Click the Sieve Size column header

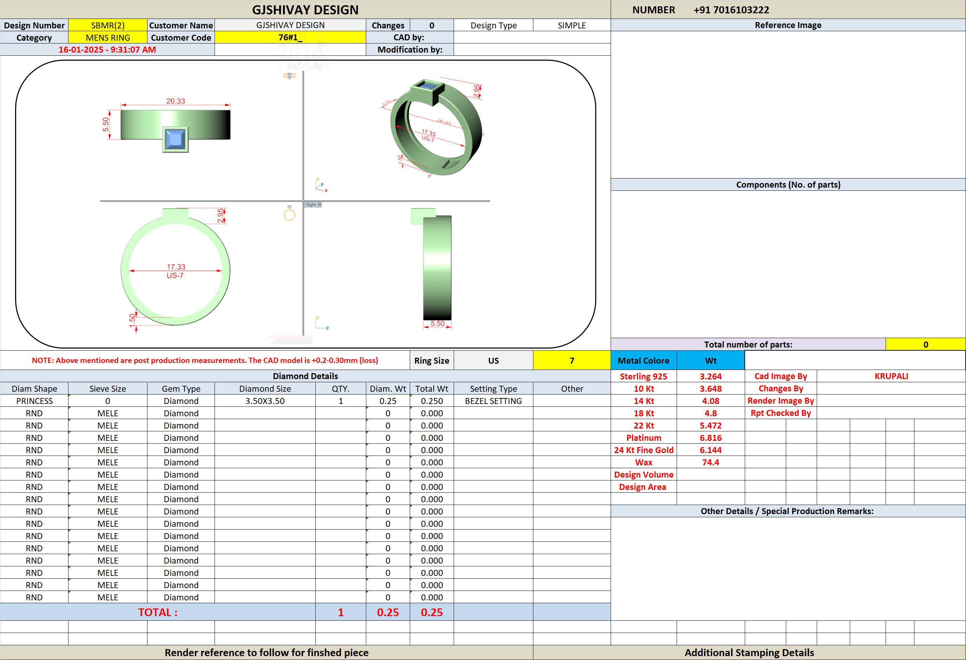(x=108, y=389)
